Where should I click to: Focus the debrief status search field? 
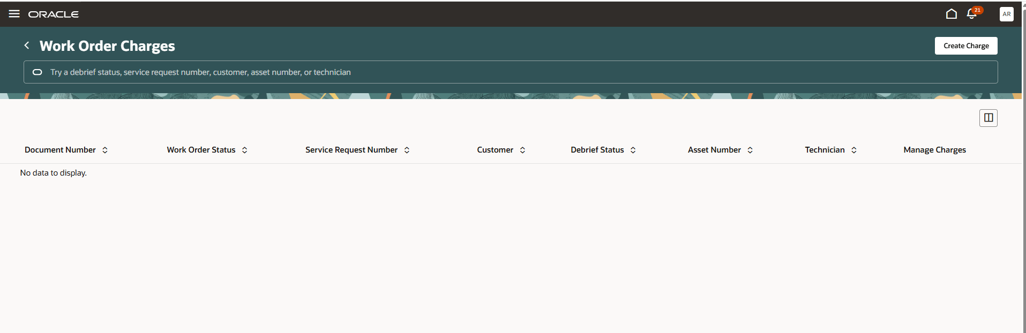tap(511, 72)
